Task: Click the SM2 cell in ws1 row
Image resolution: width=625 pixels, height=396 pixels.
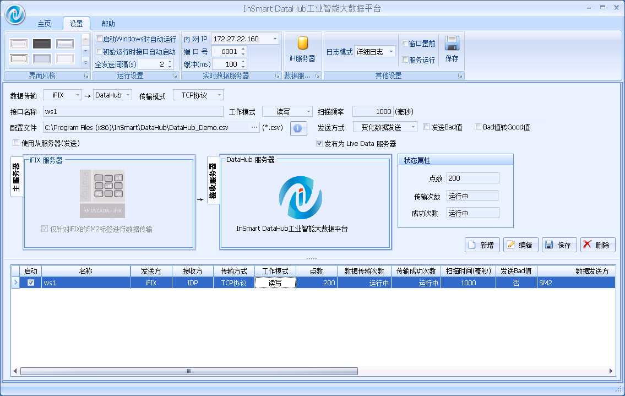Action: click(576, 283)
